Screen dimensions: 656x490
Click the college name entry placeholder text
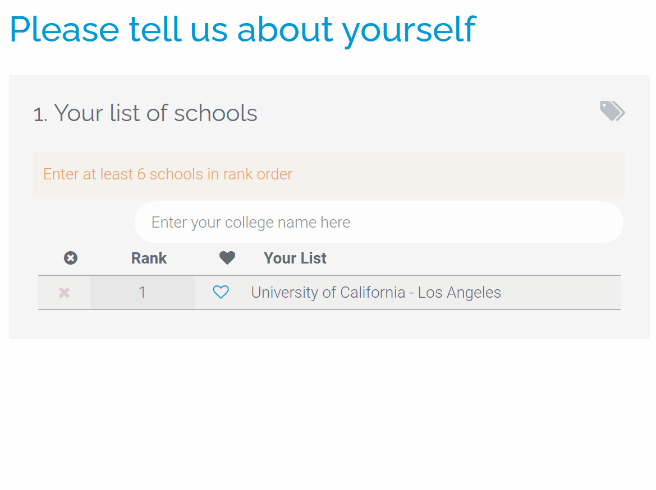(x=250, y=222)
